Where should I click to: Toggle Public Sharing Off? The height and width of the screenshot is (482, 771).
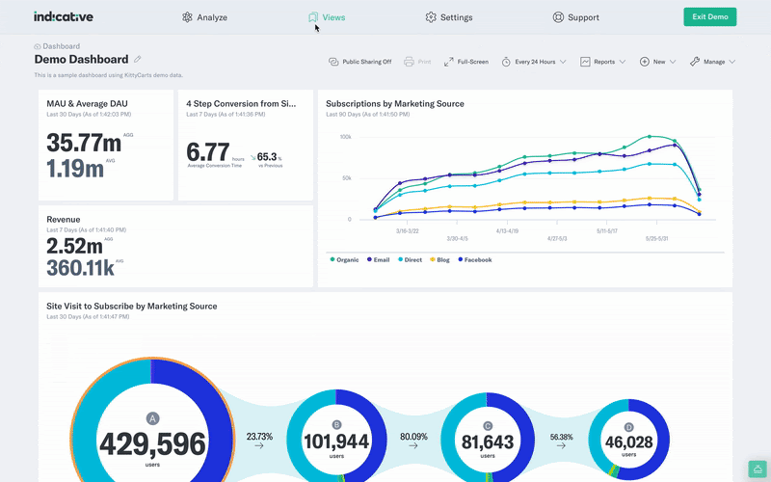tap(359, 62)
